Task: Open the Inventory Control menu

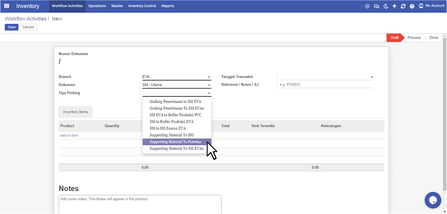Action: [142, 6]
